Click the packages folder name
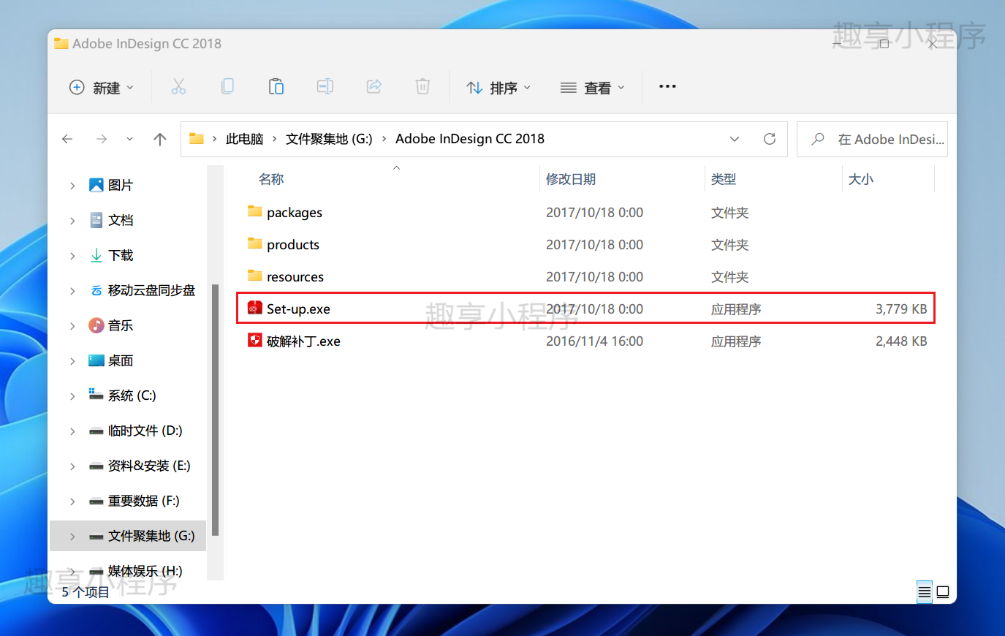The height and width of the screenshot is (636, 1005). [295, 212]
